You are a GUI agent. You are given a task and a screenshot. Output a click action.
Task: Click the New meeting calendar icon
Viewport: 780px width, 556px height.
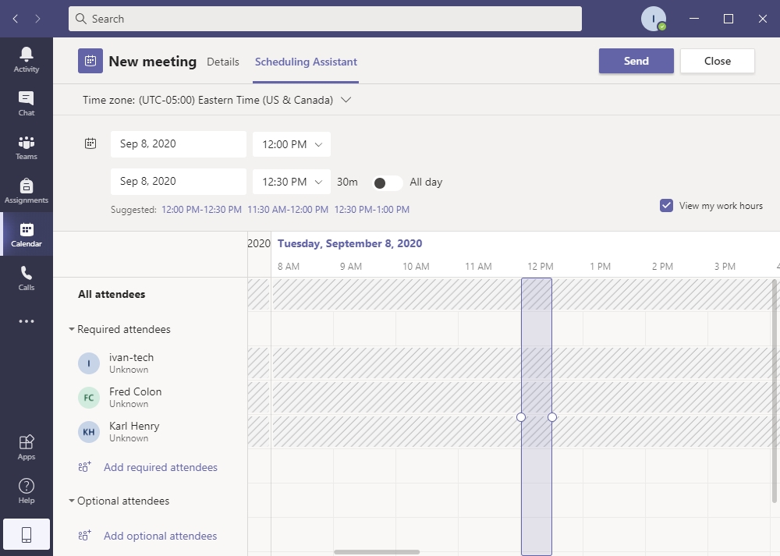pyautogui.click(x=90, y=61)
